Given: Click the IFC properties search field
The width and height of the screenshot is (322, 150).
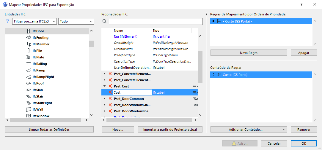Looking at the screenshot, I should 156,21.
